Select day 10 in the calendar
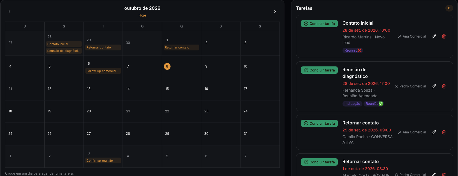 [260, 66]
